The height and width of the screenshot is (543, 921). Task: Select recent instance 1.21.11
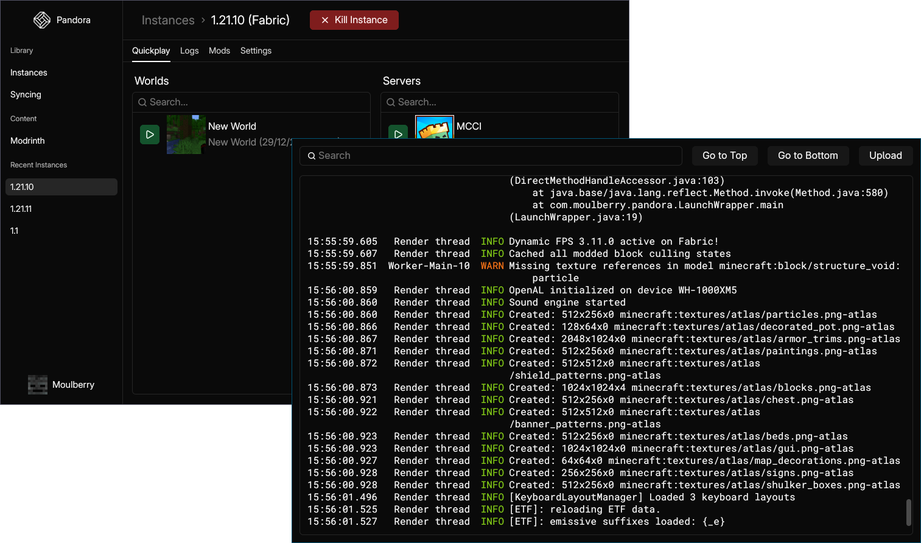point(21,209)
